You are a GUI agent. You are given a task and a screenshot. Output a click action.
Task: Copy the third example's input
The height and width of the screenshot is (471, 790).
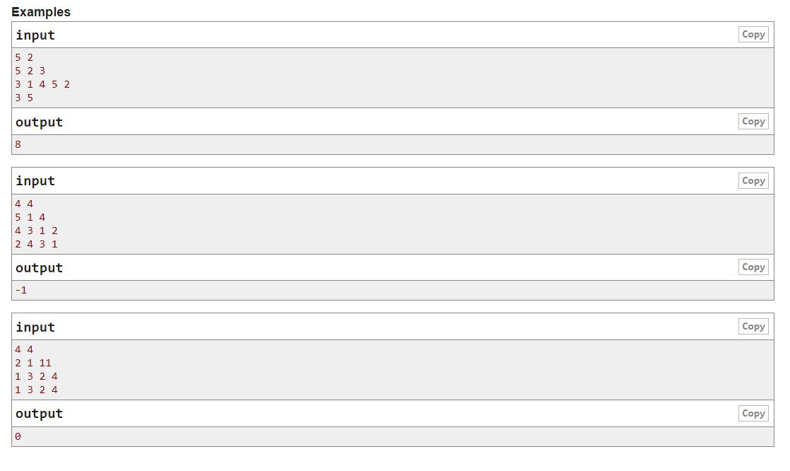(753, 327)
